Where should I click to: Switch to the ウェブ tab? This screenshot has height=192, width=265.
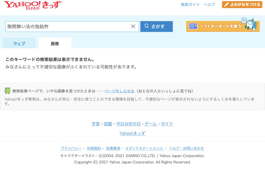pyautogui.click(x=19, y=43)
